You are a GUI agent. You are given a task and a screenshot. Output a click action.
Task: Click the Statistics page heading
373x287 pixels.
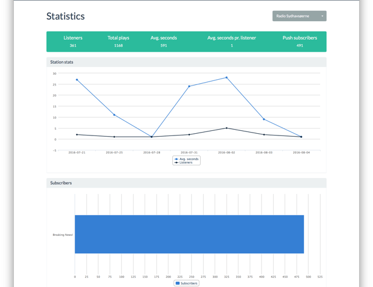coord(65,17)
